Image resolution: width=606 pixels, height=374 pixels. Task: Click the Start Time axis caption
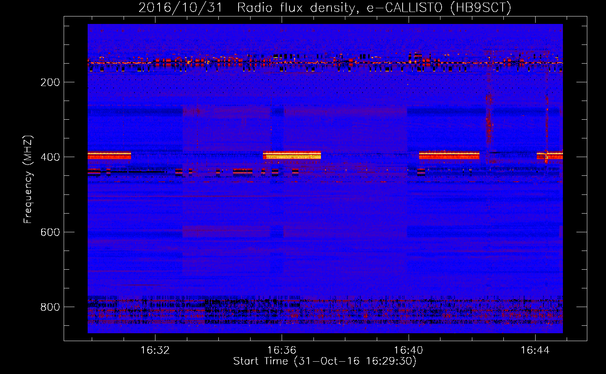tap(325, 361)
